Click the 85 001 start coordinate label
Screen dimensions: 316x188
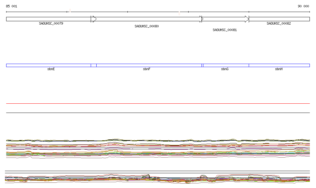point(11,6)
